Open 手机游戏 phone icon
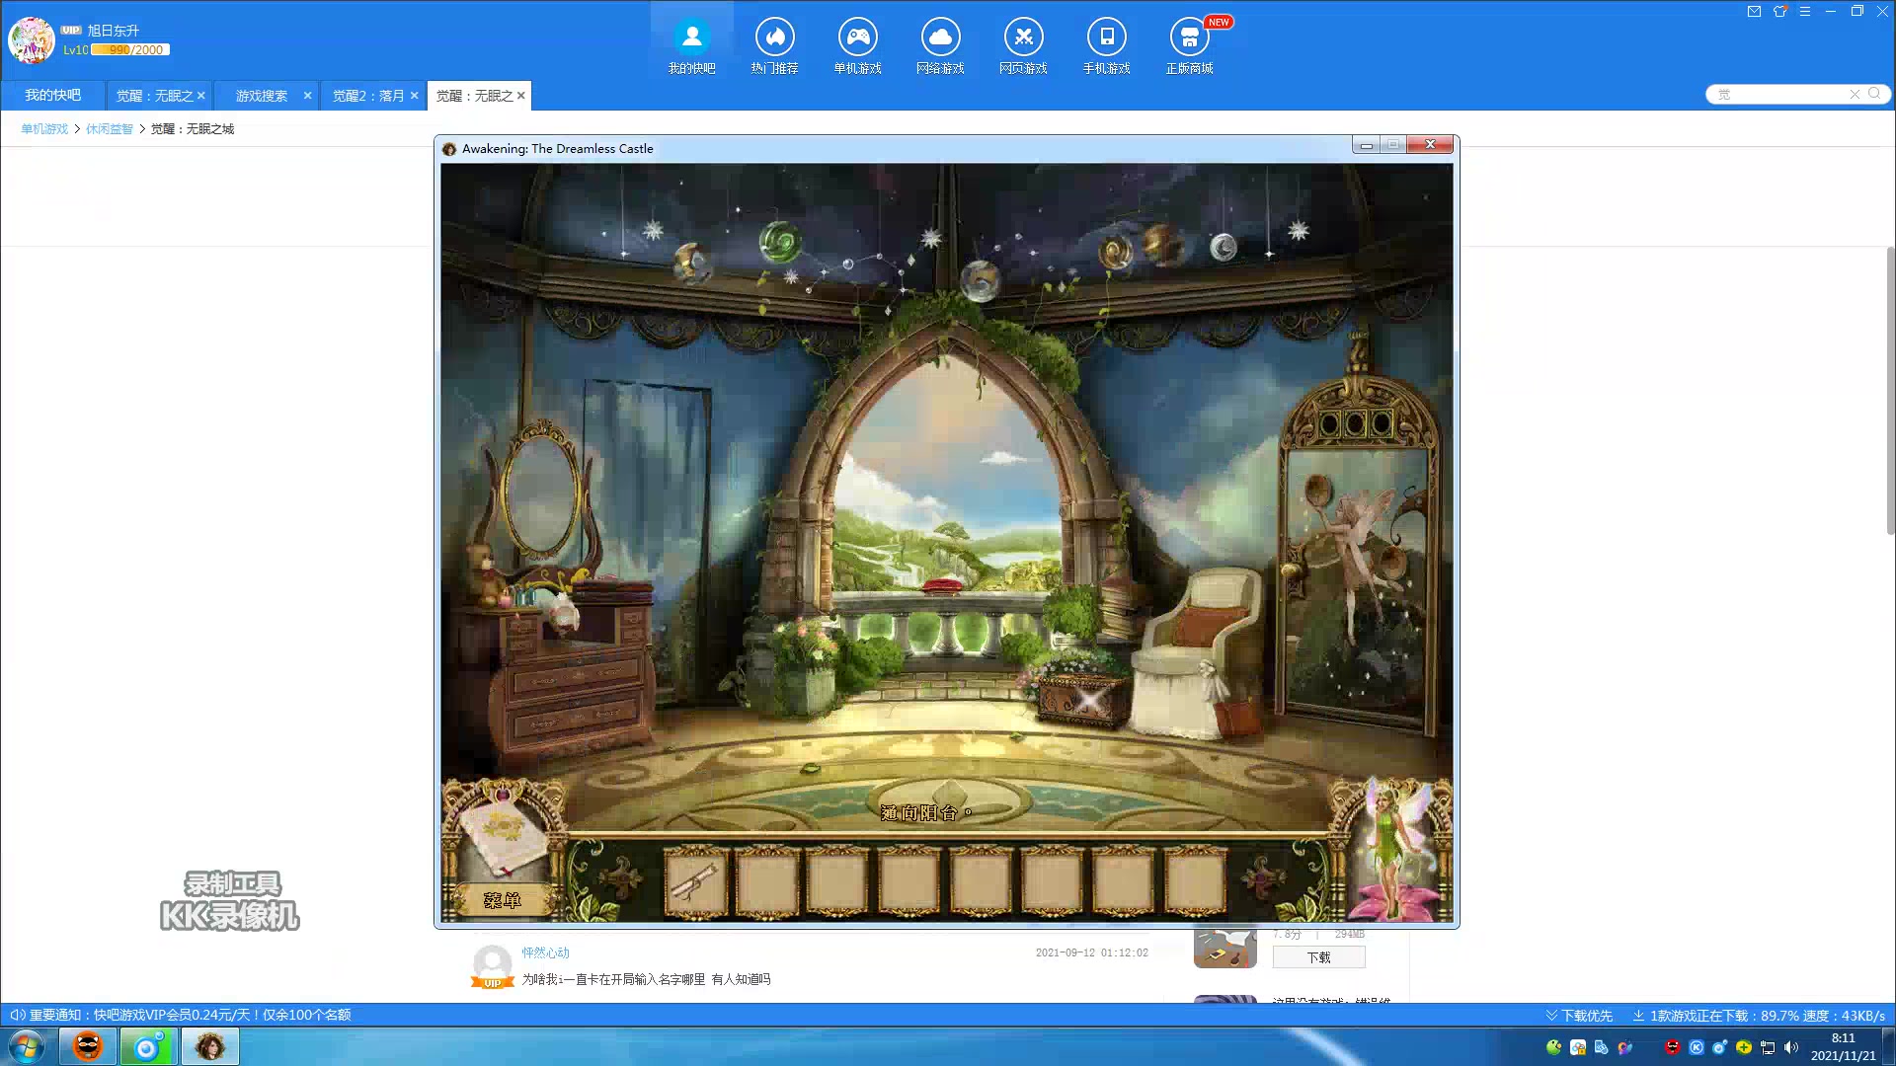Image resolution: width=1896 pixels, height=1066 pixels. (x=1106, y=37)
